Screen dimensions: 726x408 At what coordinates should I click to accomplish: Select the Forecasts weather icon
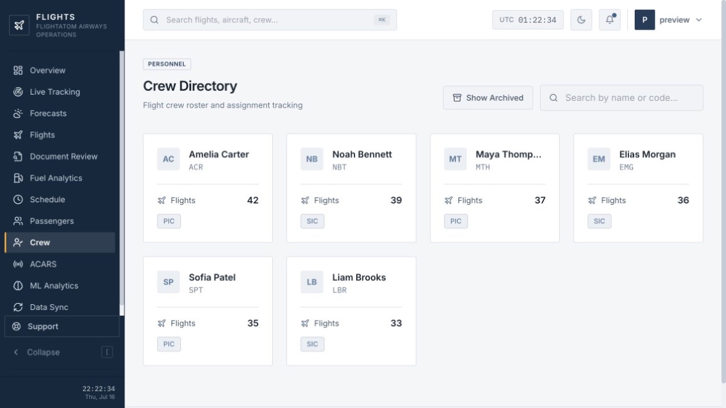click(x=18, y=113)
